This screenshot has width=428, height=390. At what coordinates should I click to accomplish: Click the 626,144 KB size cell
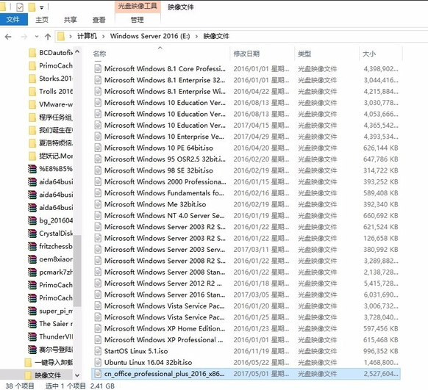pos(380,148)
